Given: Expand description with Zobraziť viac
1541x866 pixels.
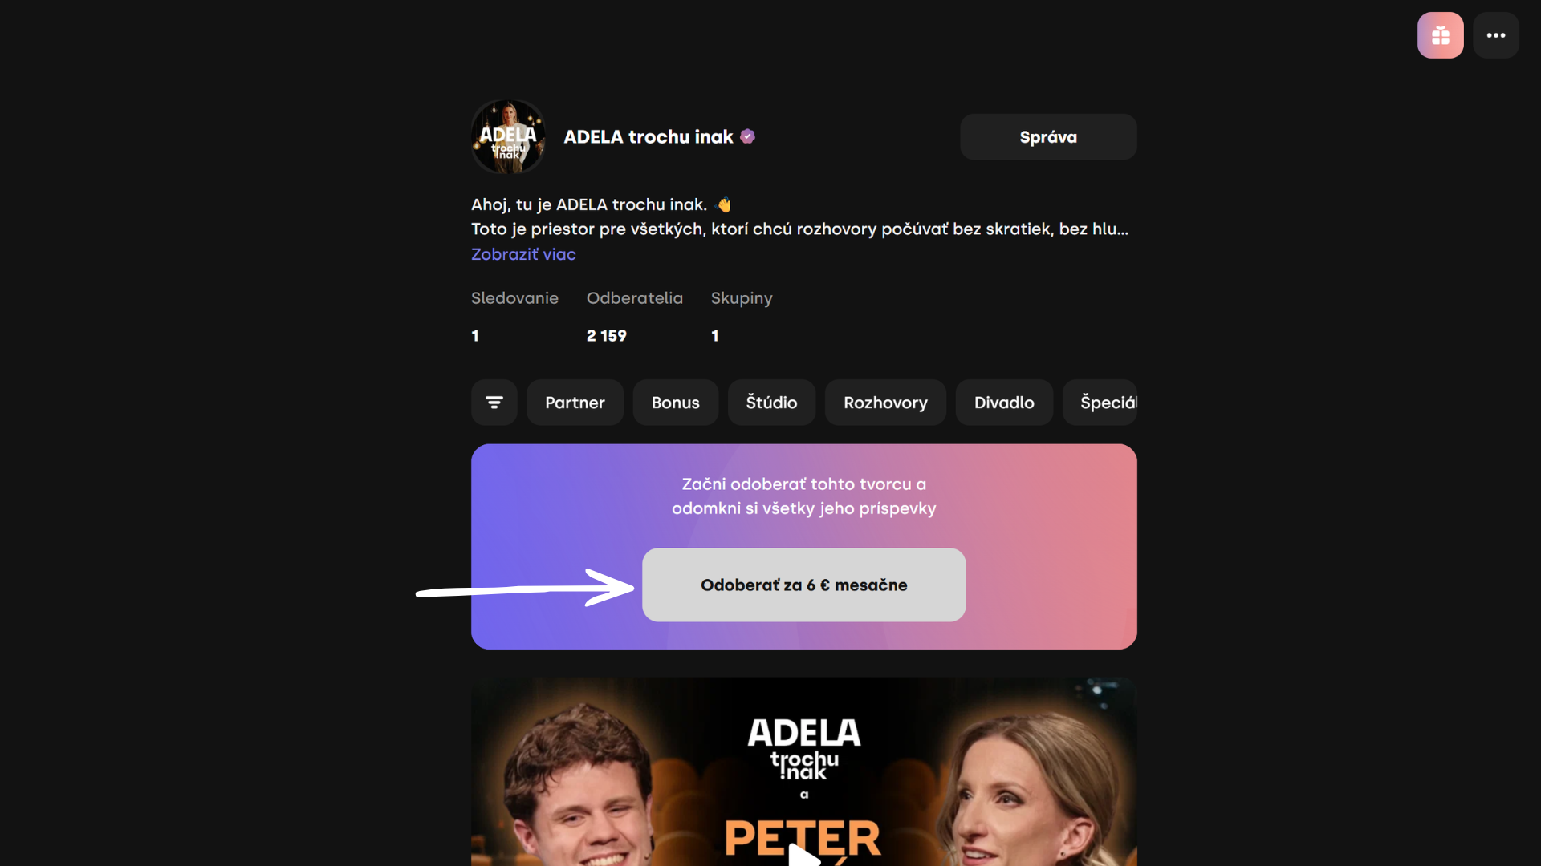Looking at the screenshot, I should tap(523, 254).
